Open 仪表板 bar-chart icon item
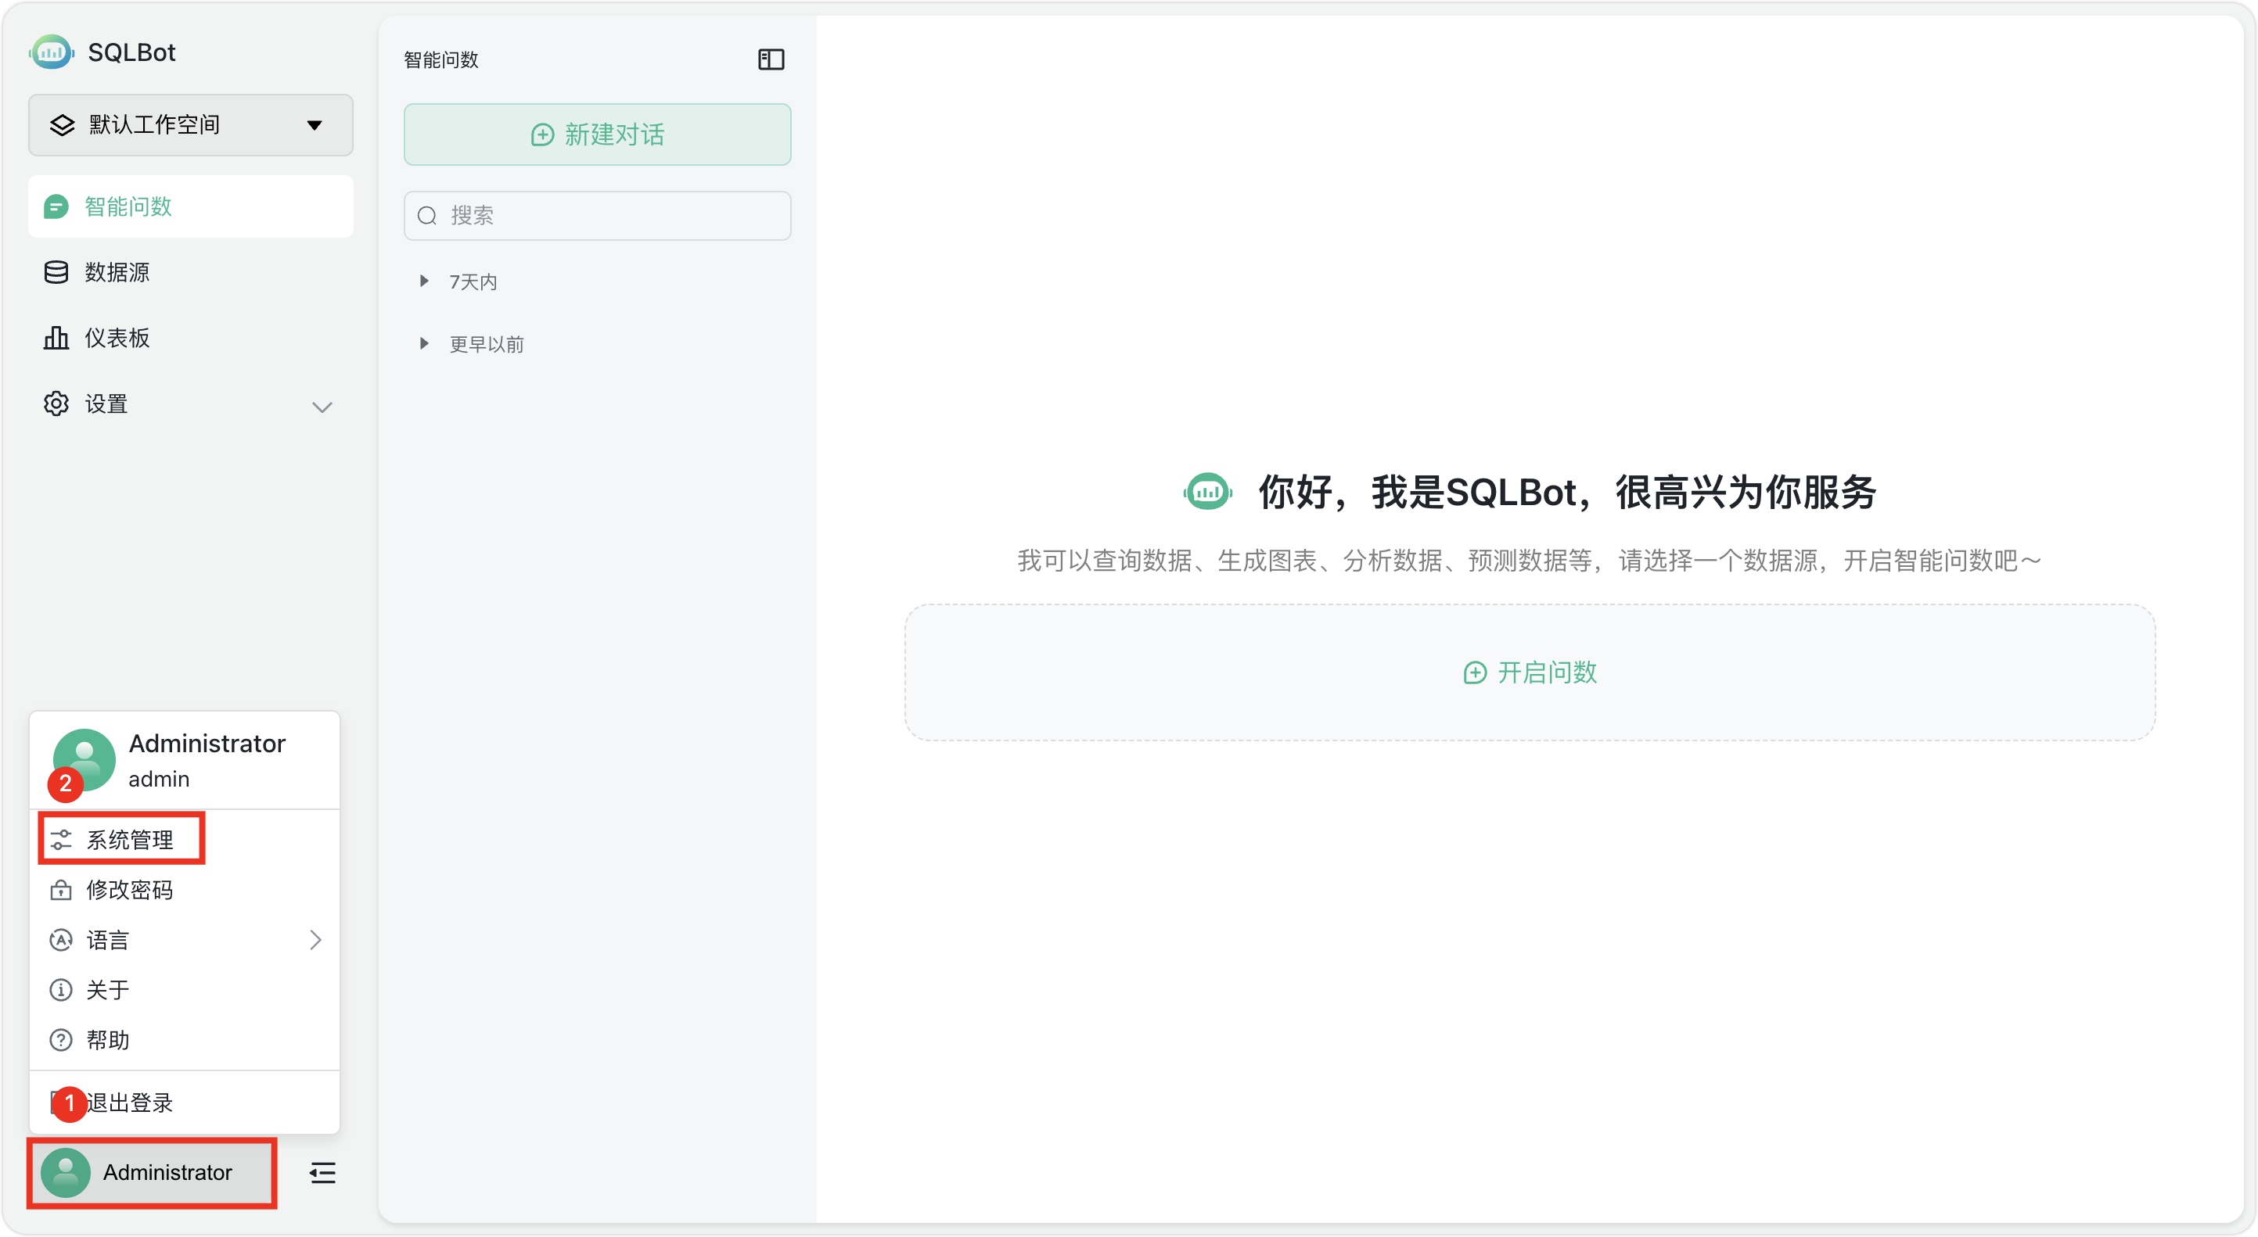The image size is (2258, 1237). [56, 338]
